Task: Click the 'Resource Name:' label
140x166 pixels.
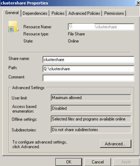Action: tap(38, 27)
